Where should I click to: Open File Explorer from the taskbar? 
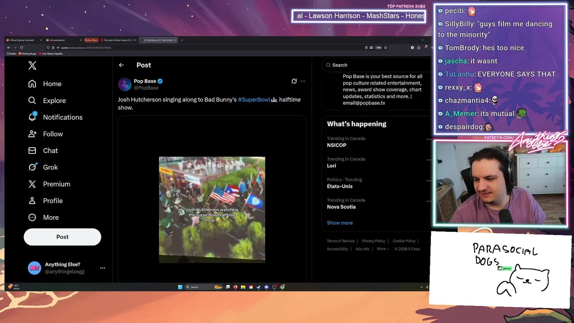[243, 287]
